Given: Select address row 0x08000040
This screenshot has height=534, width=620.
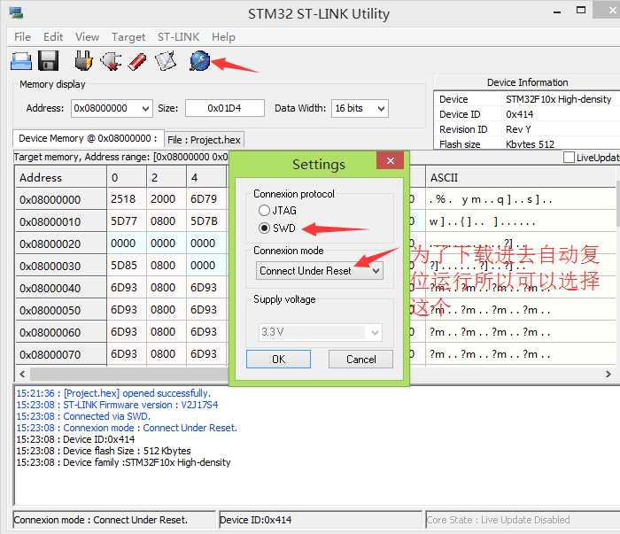Looking at the screenshot, I should (x=61, y=288).
